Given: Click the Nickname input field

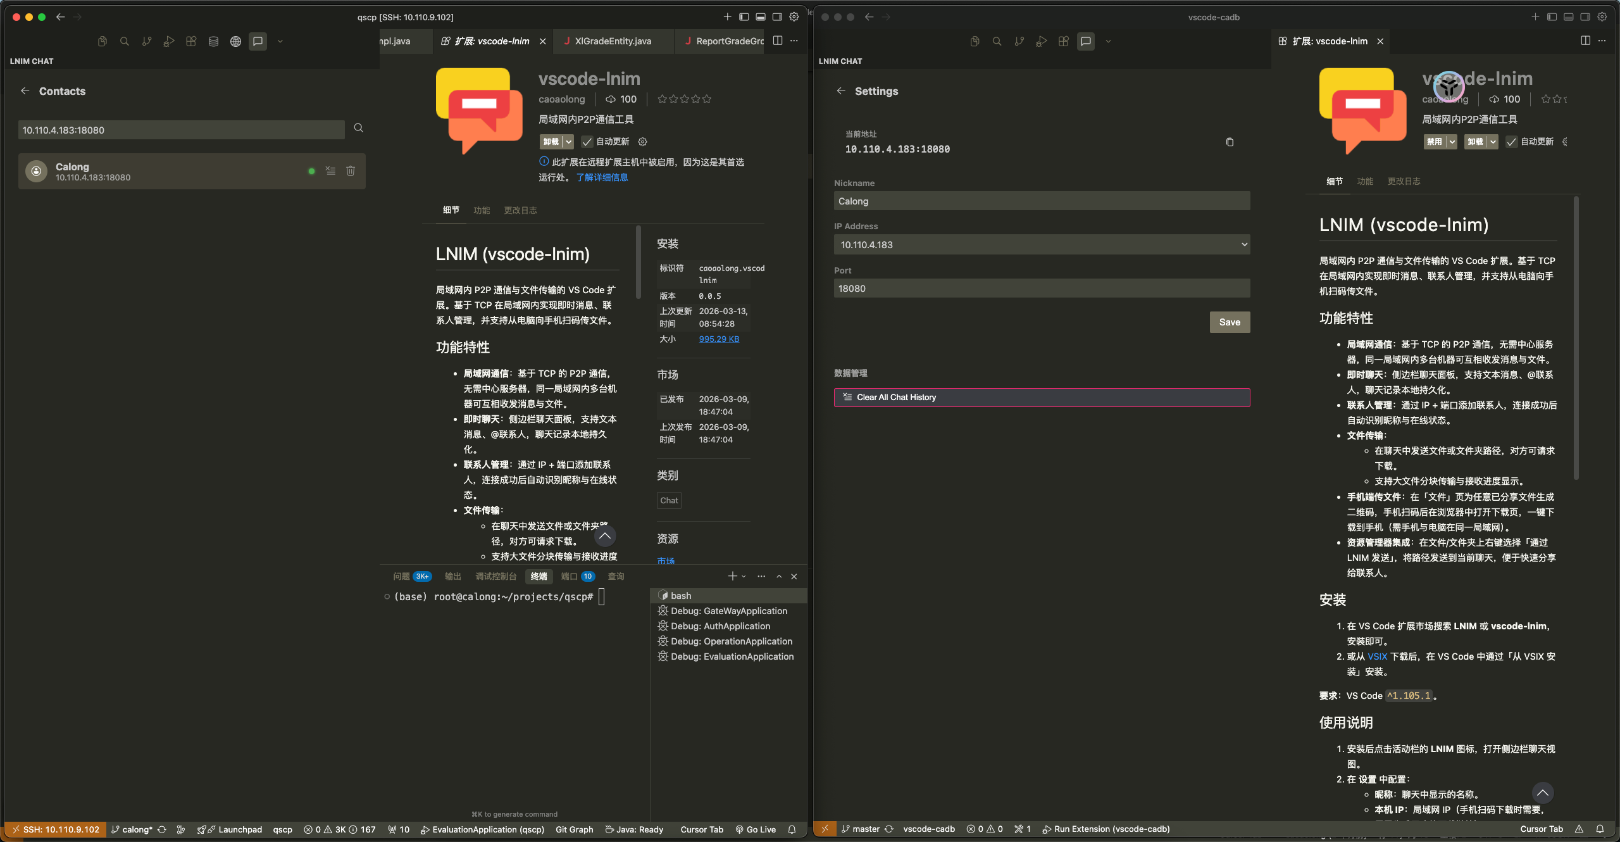Looking at the screenshot, I should 1042,201.
